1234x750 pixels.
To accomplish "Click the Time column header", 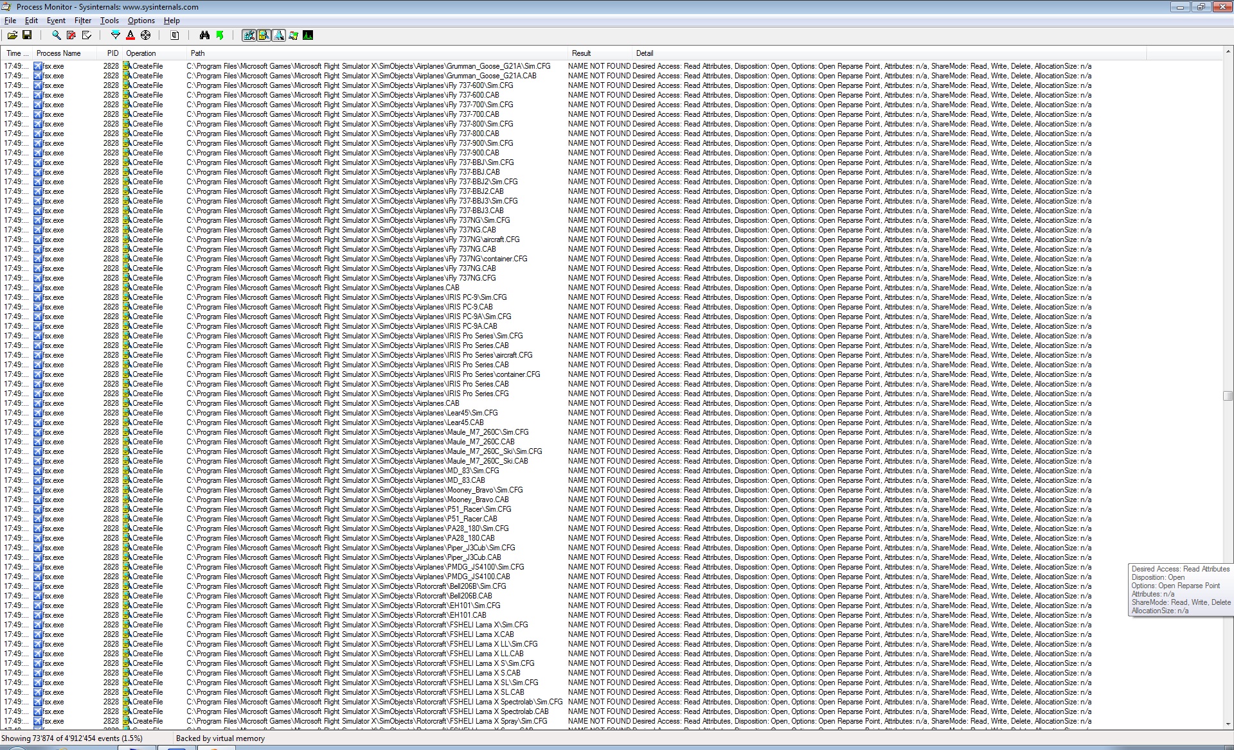I will 17,53.
